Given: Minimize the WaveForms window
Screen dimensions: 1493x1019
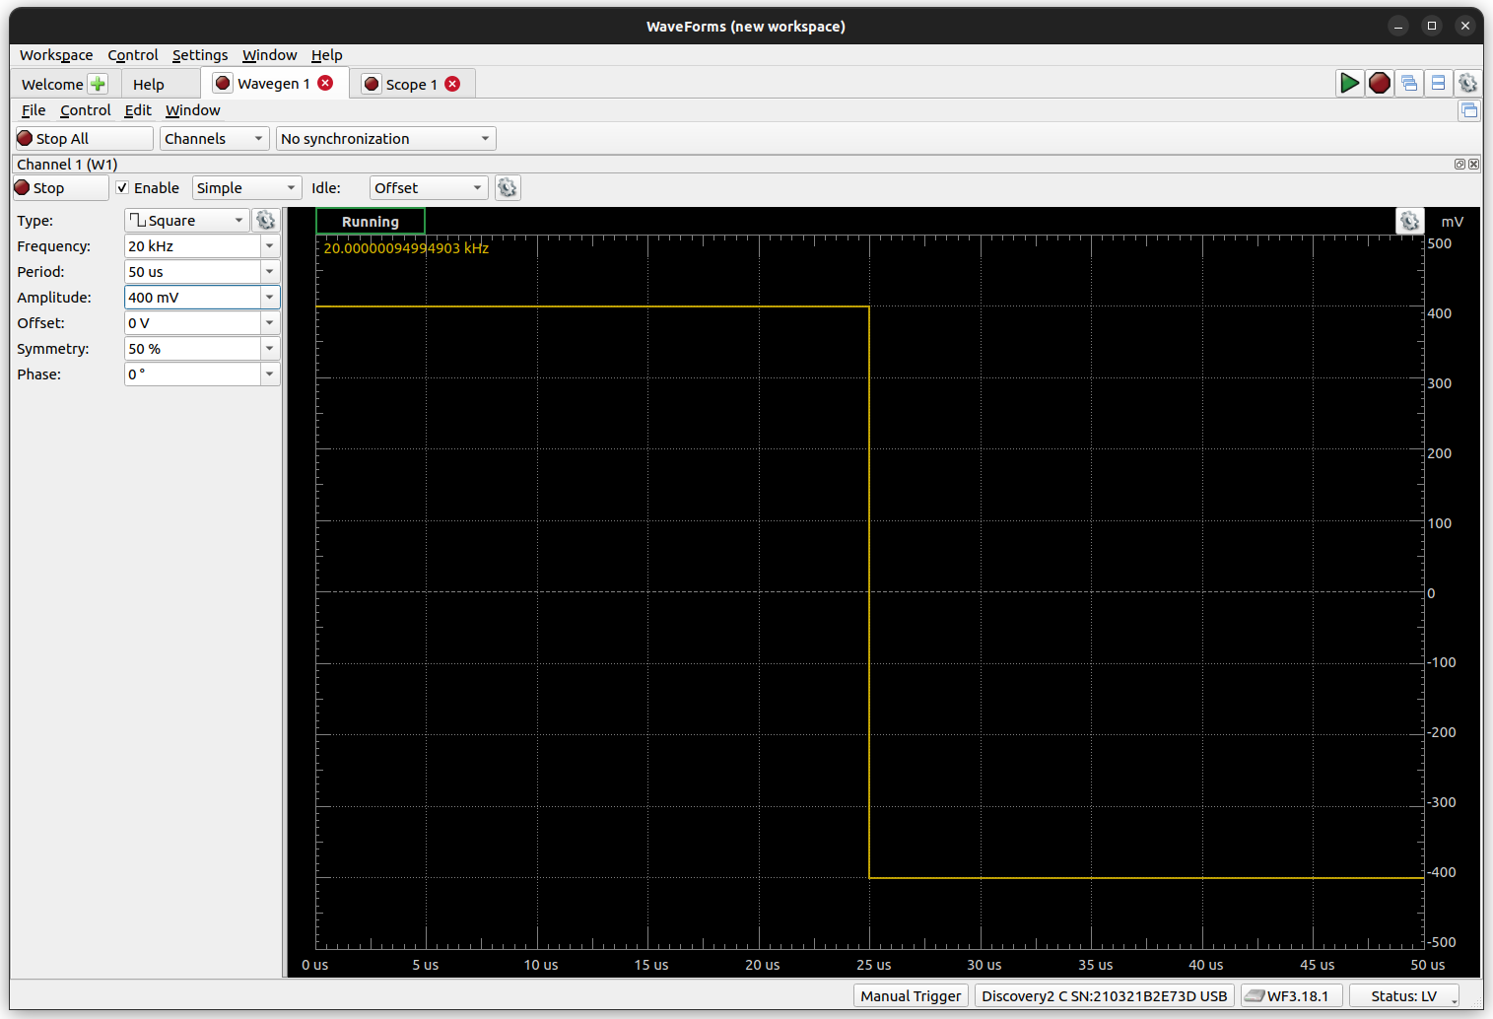Looking at the screenshot, I should [x=1397, y=26].
